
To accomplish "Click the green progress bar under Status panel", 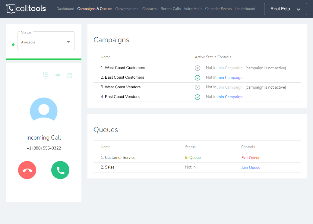I will click(x=43, y=59).
